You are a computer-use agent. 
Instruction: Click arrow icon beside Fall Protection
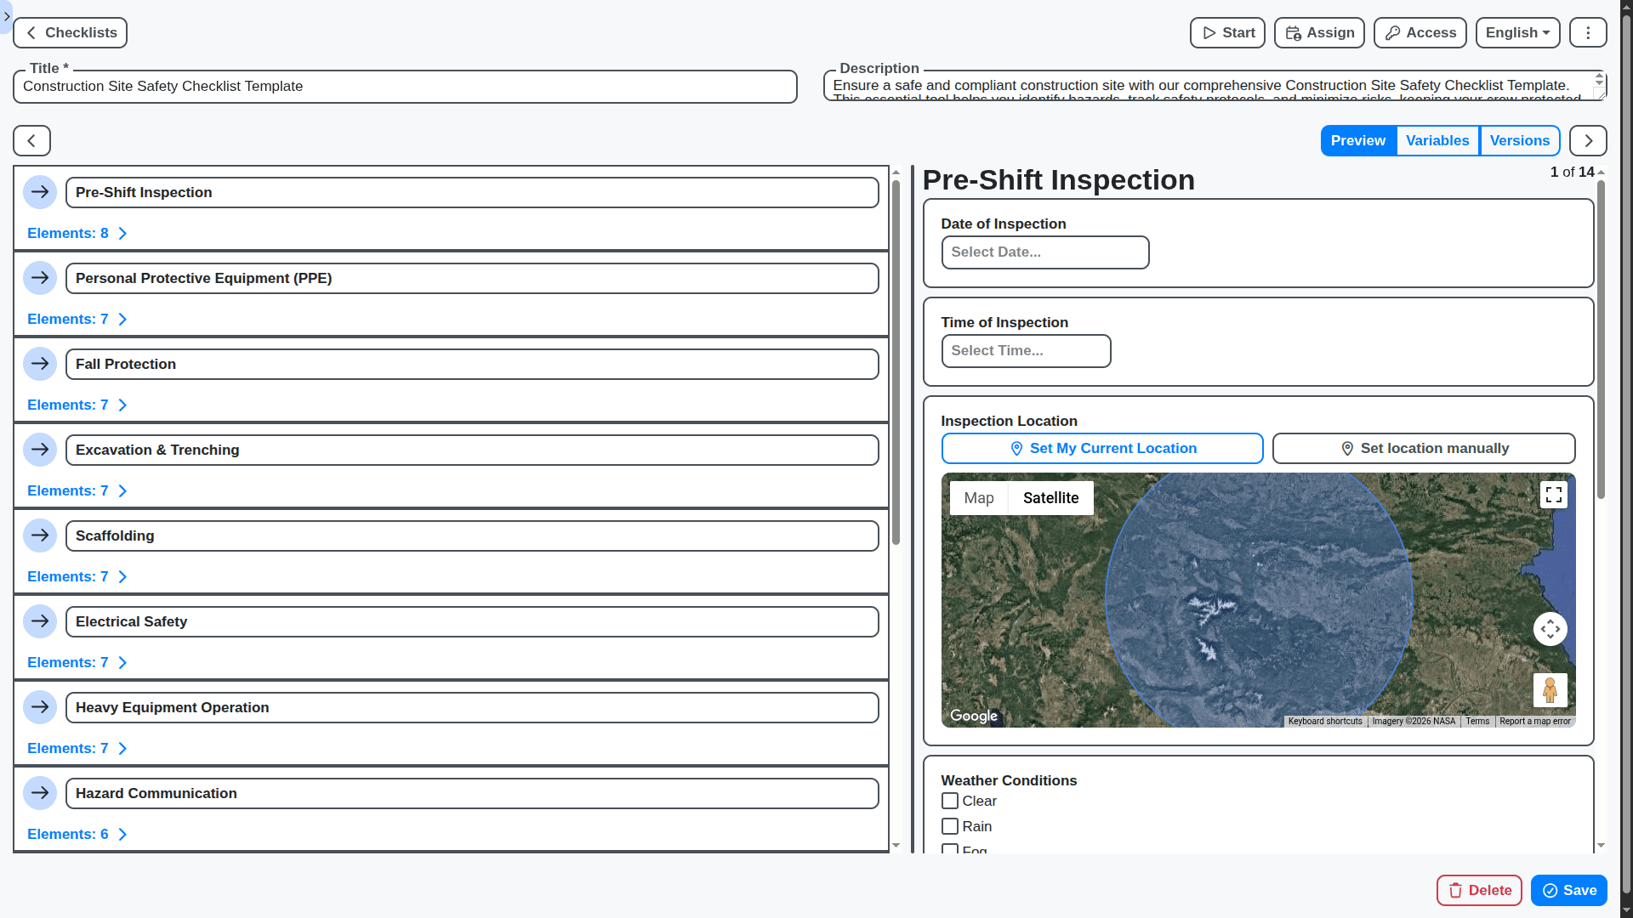tap(40, 364)
